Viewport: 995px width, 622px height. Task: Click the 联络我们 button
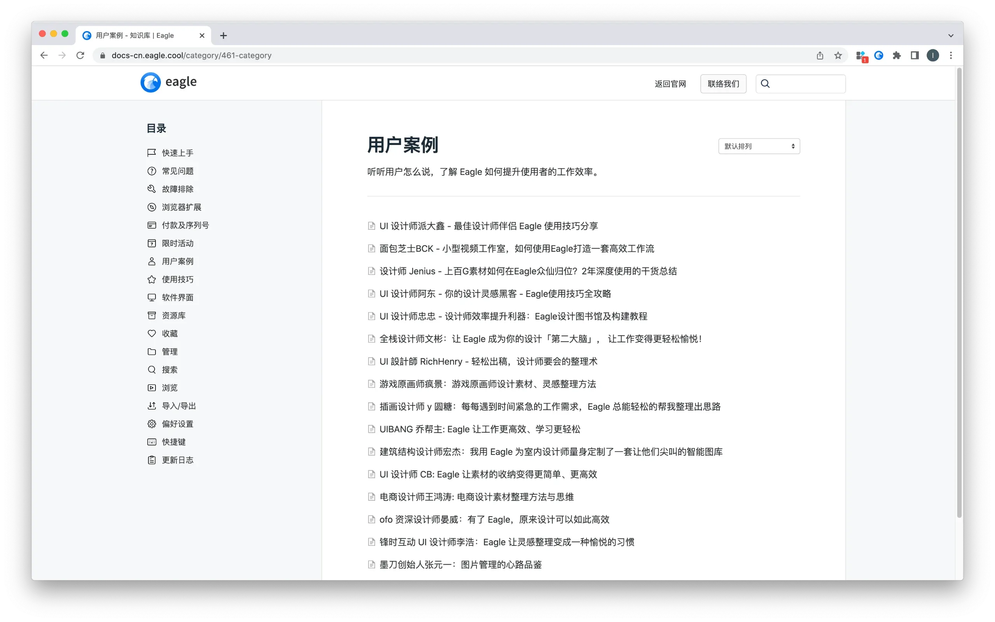[x=723, y=84]
